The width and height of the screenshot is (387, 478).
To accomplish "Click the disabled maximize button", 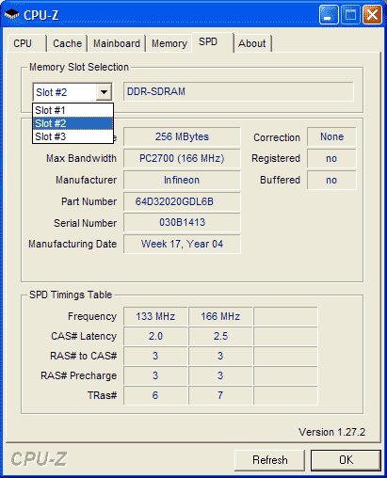I will (350, 14).
